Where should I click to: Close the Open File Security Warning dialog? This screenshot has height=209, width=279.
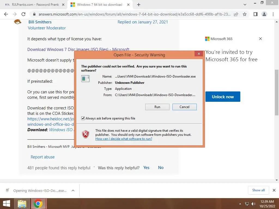(199, 54)
